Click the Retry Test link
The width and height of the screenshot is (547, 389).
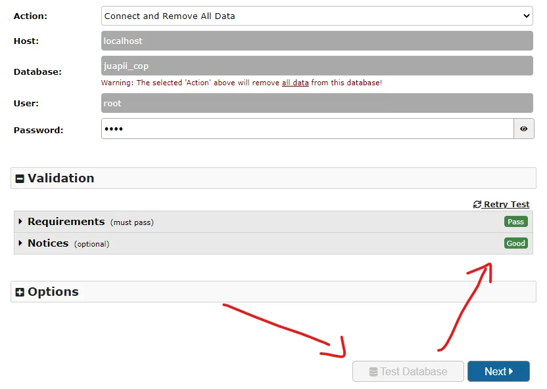point(501,204)
